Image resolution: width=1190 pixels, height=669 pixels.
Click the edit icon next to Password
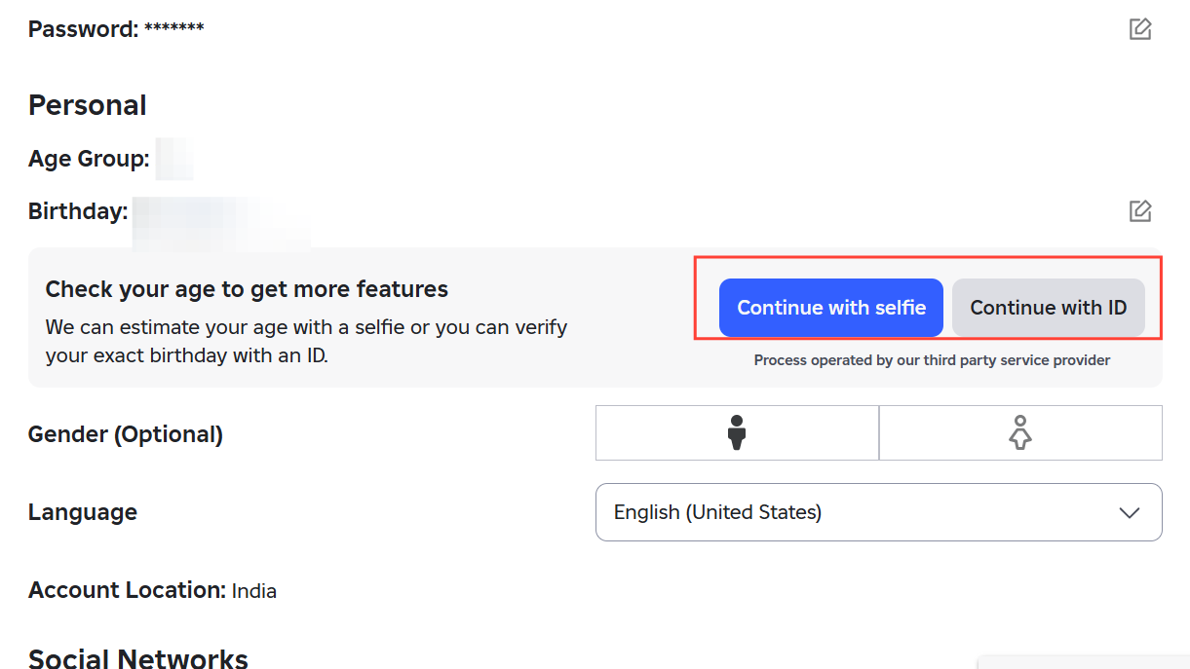(1140, 29)
